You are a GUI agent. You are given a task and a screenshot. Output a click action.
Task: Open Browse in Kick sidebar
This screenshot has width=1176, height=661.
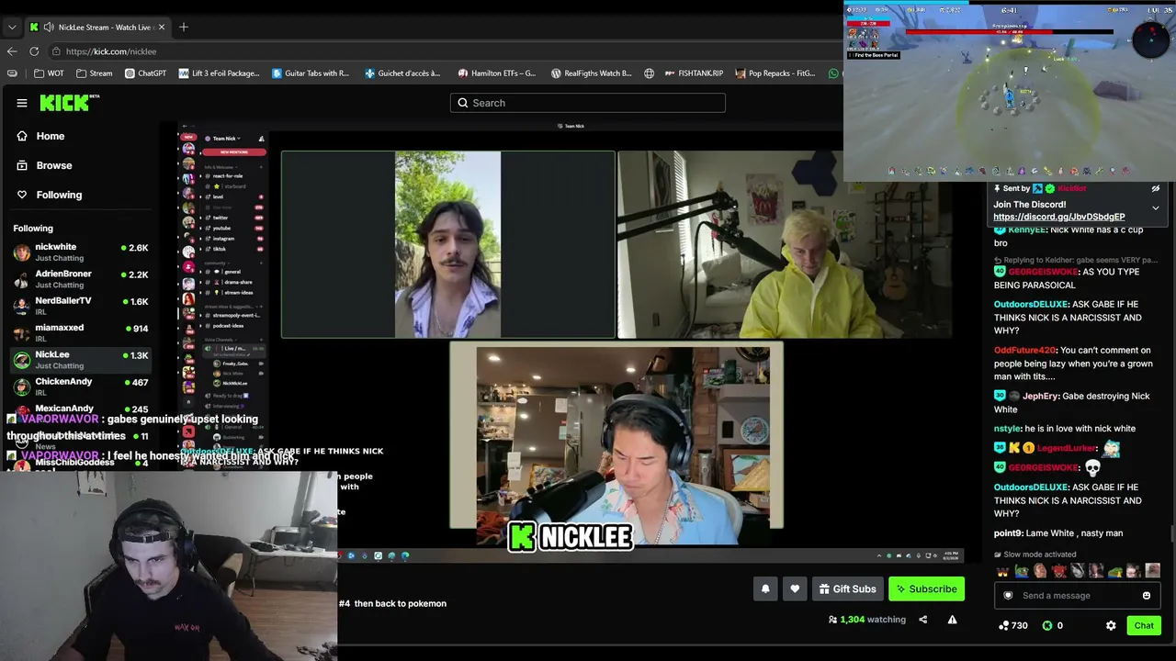[45, 165]
